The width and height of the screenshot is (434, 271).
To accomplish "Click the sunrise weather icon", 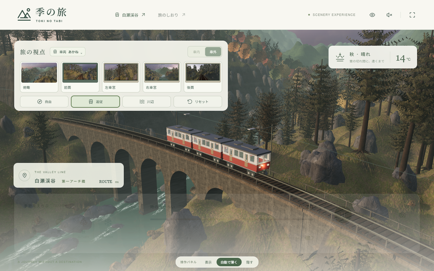I will point(340,57).
